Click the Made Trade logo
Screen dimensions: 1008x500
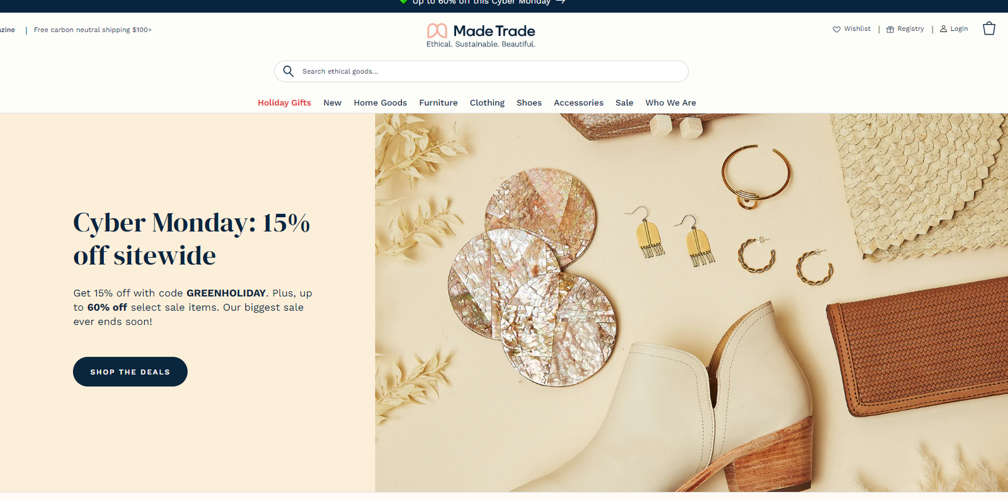click(x=481, y=35)
